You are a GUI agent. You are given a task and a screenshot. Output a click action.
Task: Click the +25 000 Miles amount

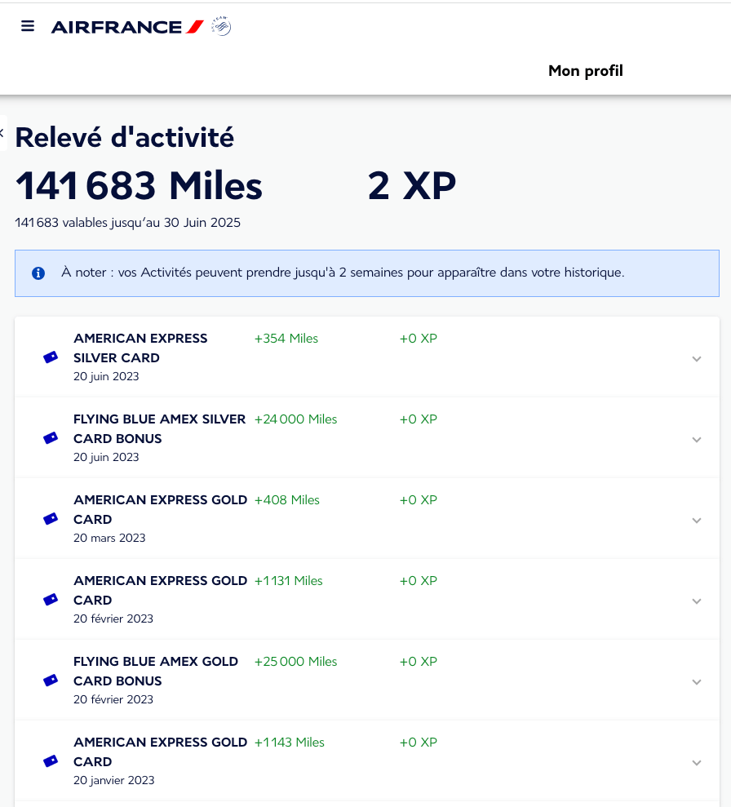(x=296, y=662)
